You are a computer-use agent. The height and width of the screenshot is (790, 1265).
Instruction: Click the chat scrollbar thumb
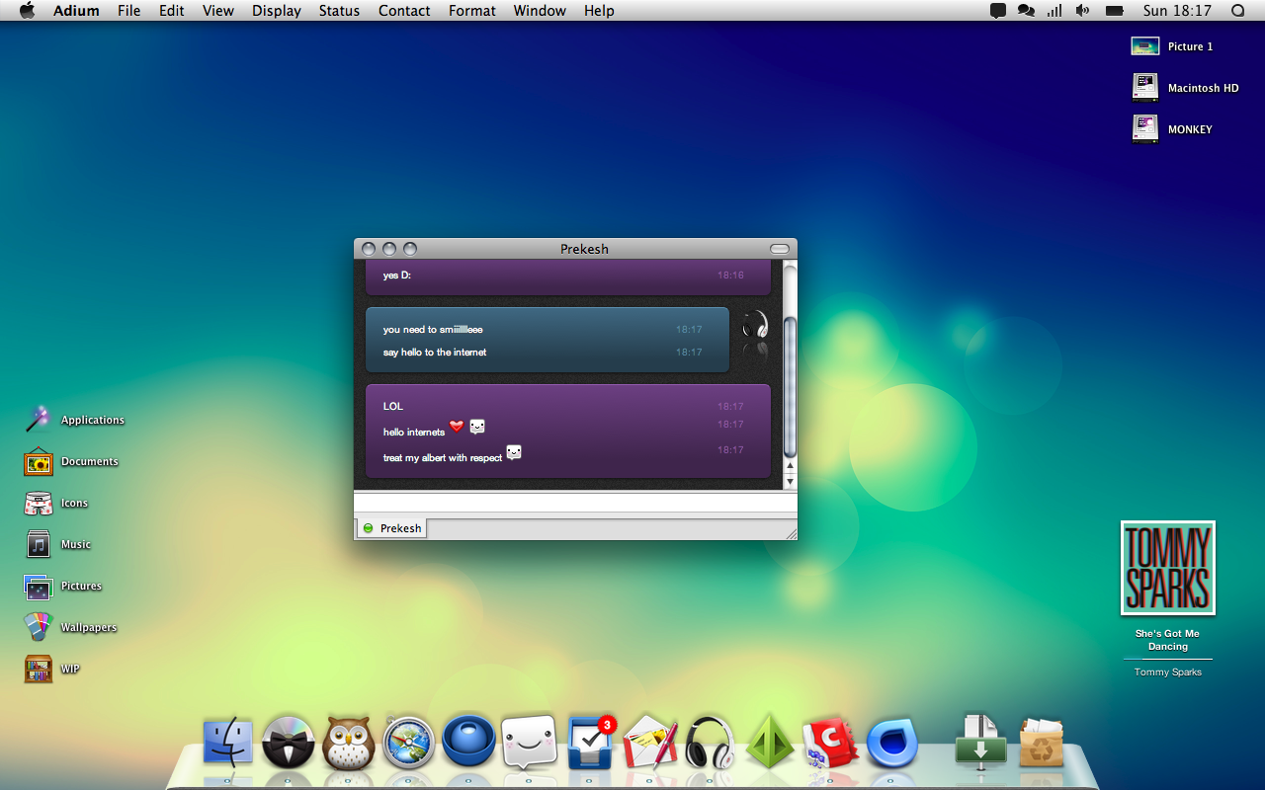click(790, 387)
